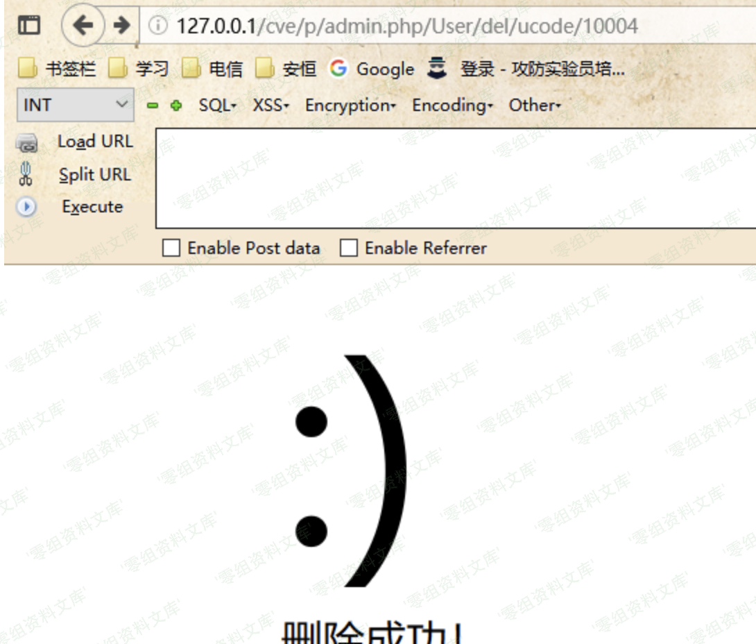Click the green plus icon in HackBar
Image resolution: width=756 pixels, height=644 pixels.
tap(176, 105)
